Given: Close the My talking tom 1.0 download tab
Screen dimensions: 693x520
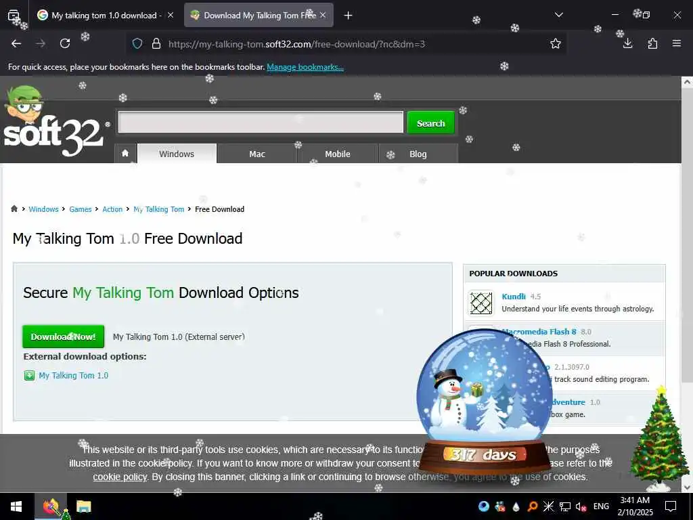Looking at the screenshot, I should pyautogui.click(x=171, y=15).
